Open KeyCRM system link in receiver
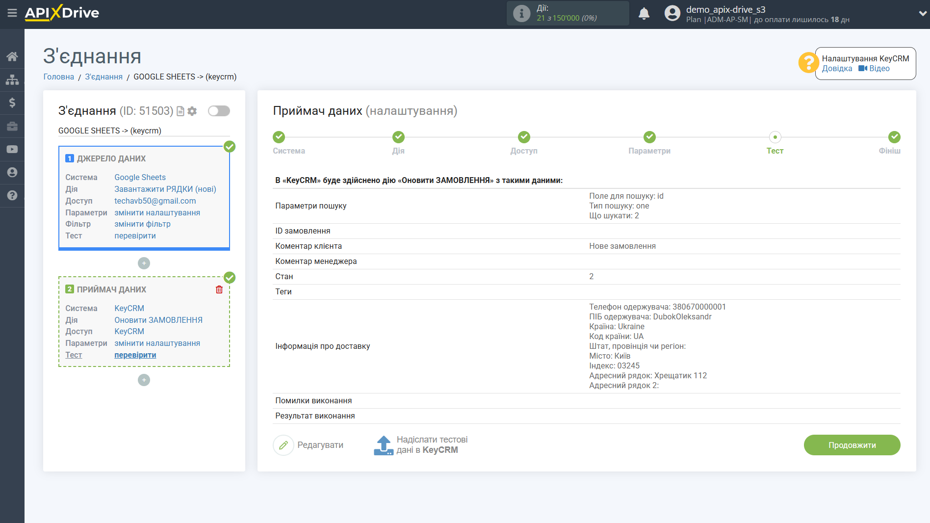 pyautogui.click(x=129, y=308)
